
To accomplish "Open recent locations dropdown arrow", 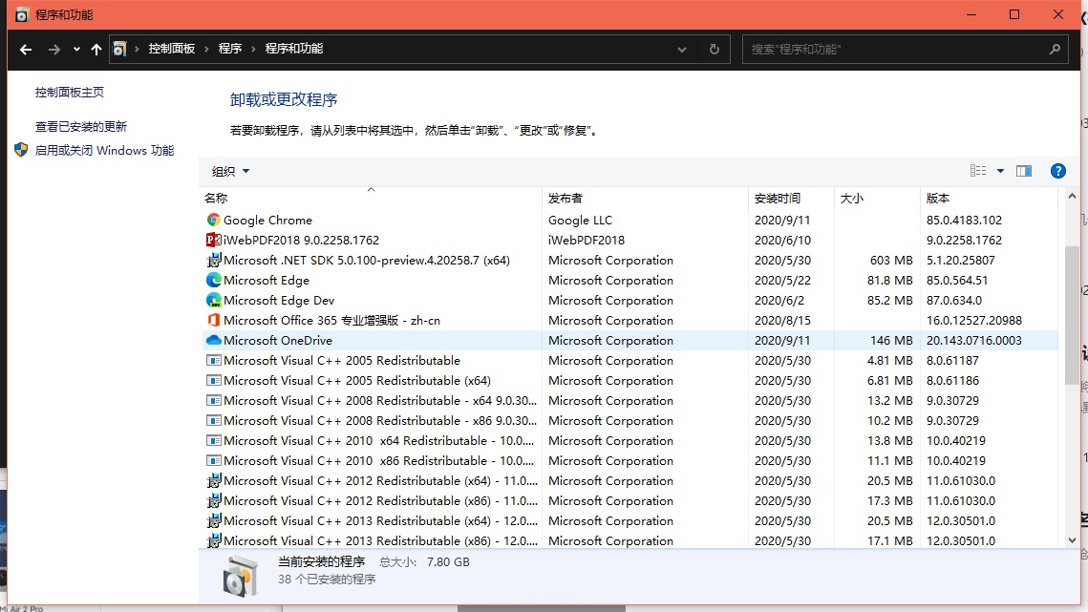I will point(76,50).
